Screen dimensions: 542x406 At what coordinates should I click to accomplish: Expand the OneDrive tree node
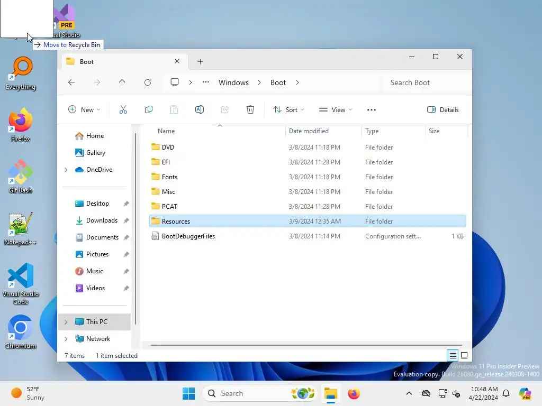[66, 170]
